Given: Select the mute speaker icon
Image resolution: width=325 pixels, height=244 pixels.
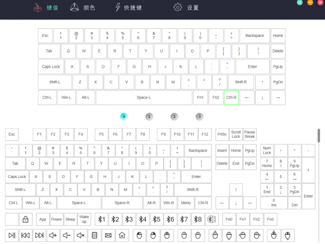Looking at the screenshot, I should point(81,235).
